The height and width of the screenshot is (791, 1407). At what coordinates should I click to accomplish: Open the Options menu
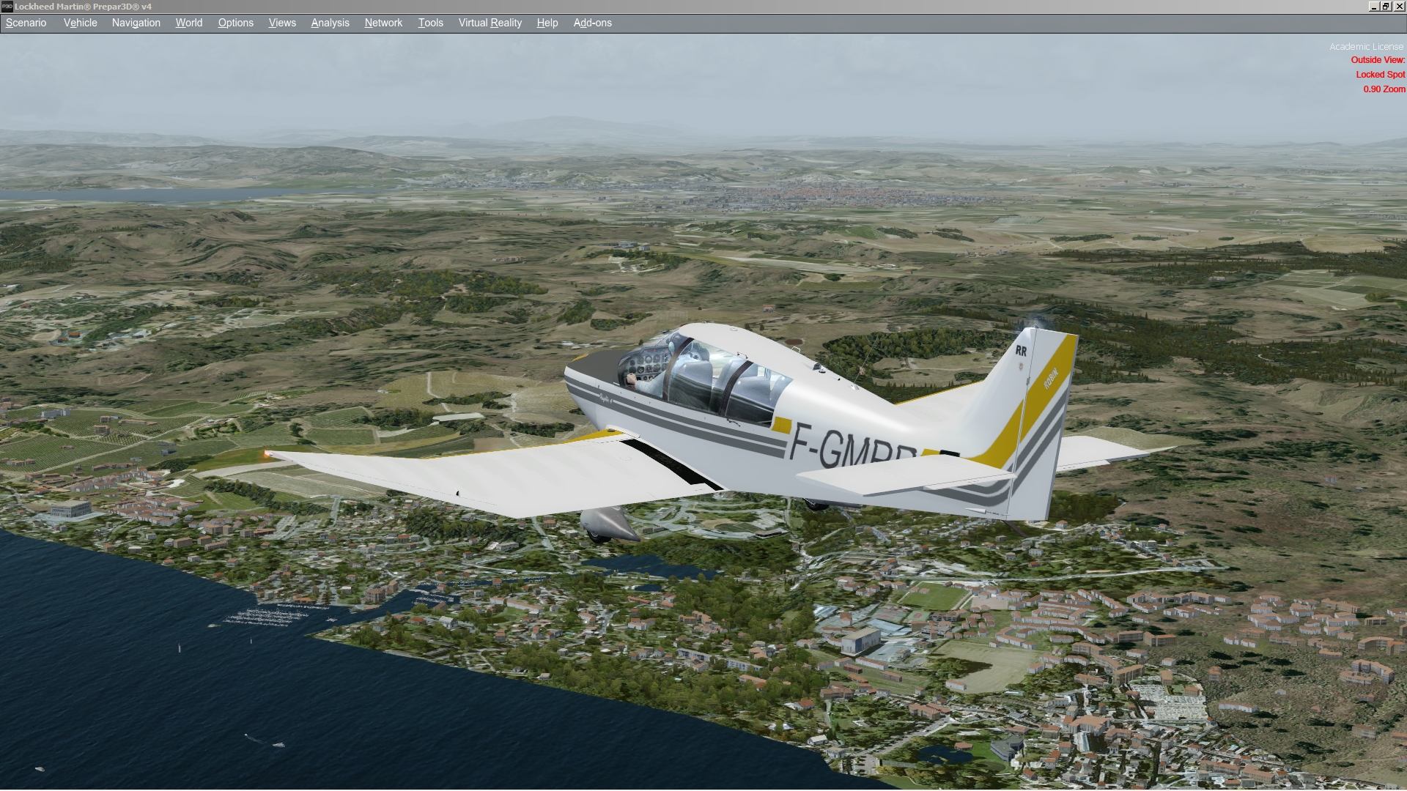coord(236,23)
